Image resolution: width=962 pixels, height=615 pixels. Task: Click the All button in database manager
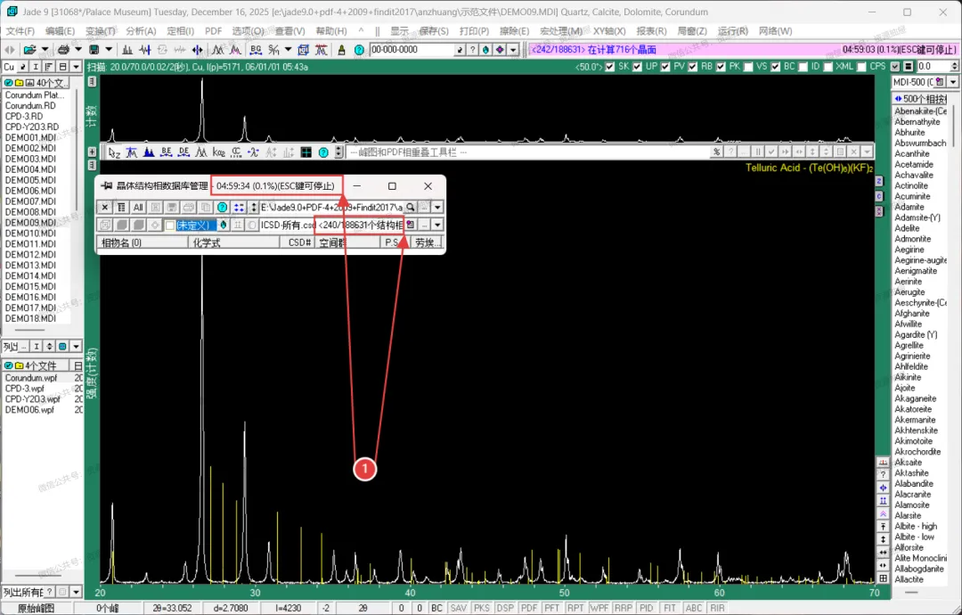coord(137,208)
